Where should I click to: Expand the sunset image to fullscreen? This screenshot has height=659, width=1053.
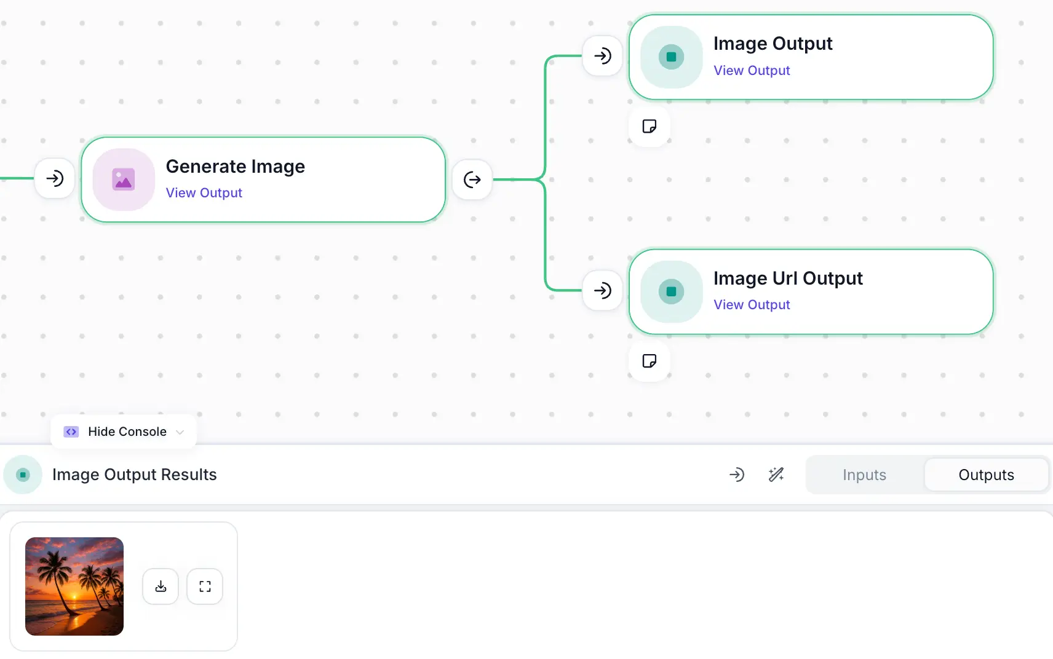pos(205,586)
